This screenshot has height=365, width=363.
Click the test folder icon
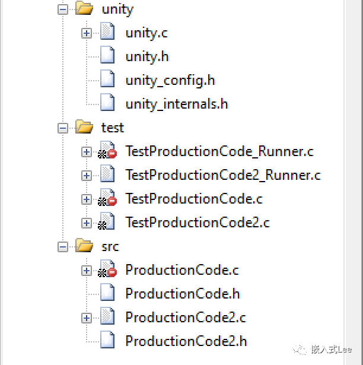(84, 128)
